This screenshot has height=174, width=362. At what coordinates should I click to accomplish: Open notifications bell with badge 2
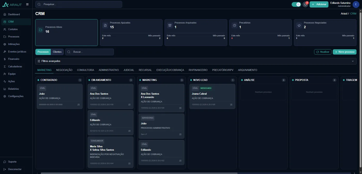[305, 4]
